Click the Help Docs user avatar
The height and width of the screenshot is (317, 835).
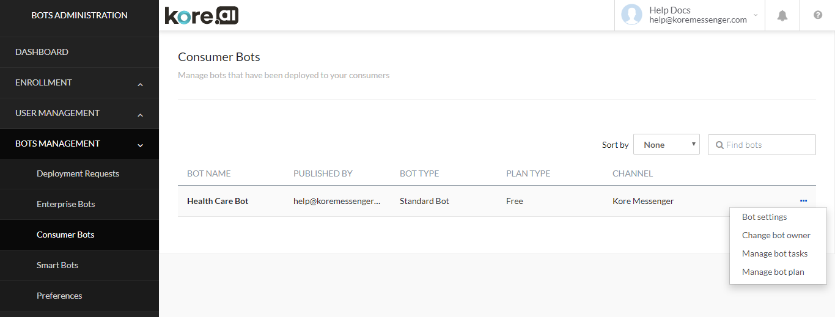tap(631, 15)
